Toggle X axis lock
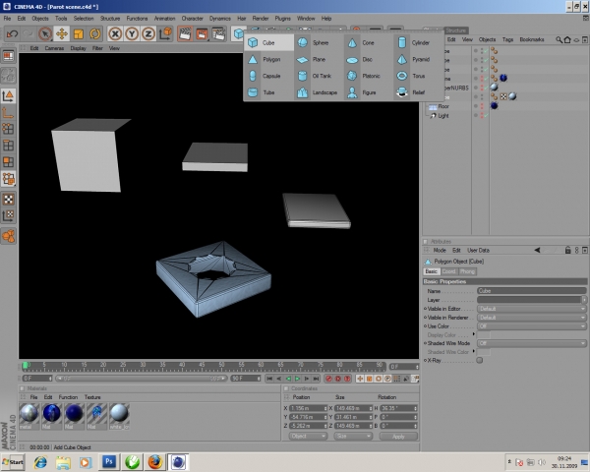 pyautogui.click(x=115, y=33)
